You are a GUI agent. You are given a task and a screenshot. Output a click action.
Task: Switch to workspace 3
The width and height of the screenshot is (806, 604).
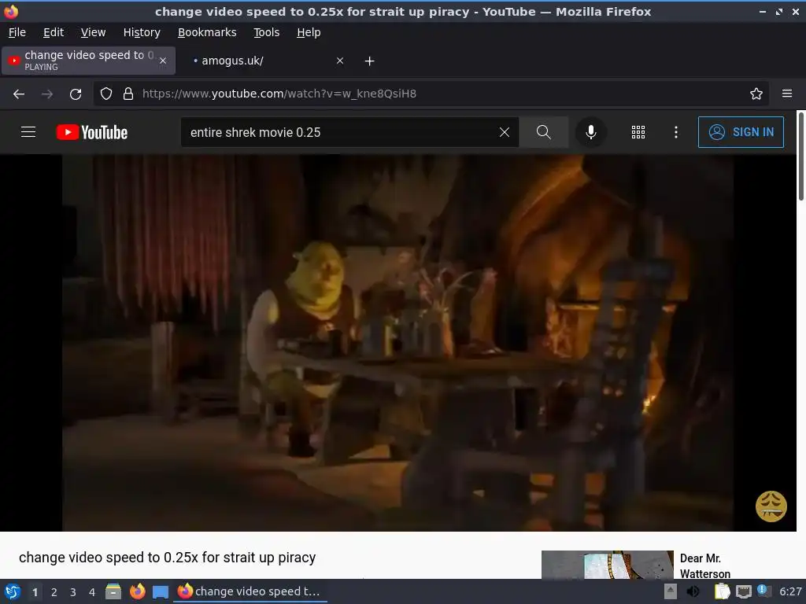[73, 592]
